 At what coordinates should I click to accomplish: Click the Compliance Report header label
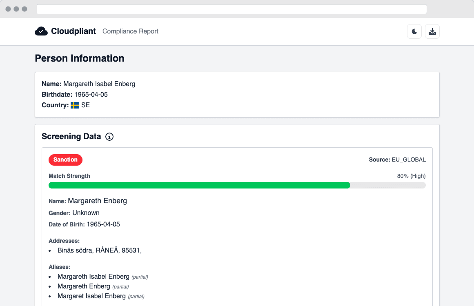coord(130,31)
